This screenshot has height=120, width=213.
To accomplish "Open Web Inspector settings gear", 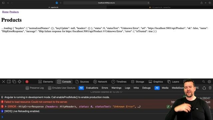I will click(209, 82).
